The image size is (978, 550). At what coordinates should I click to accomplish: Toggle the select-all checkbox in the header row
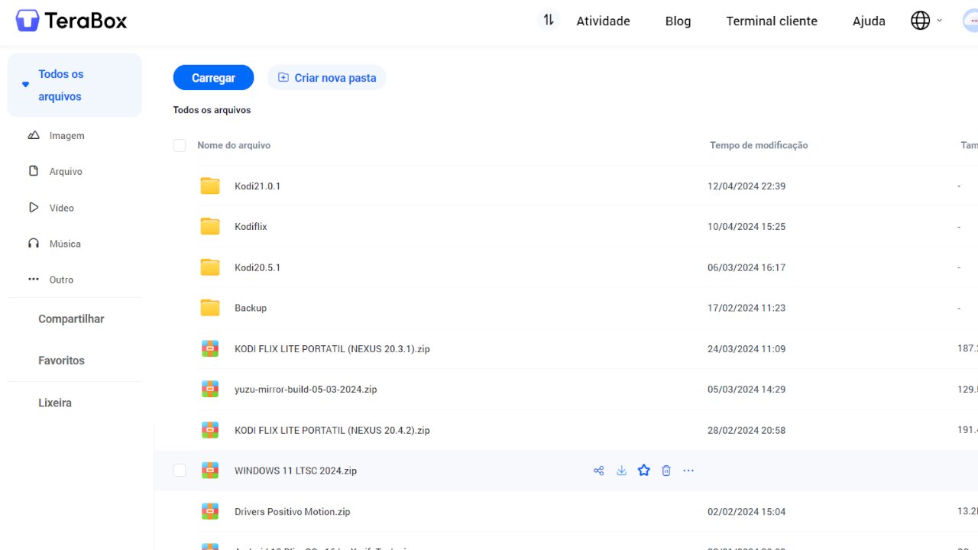180,145
